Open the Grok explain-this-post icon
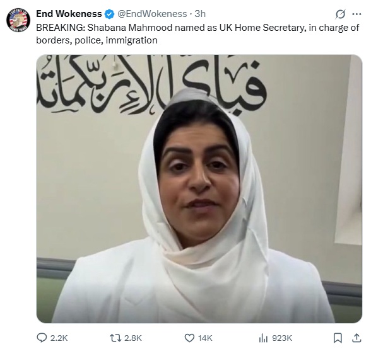 point(340,14)
